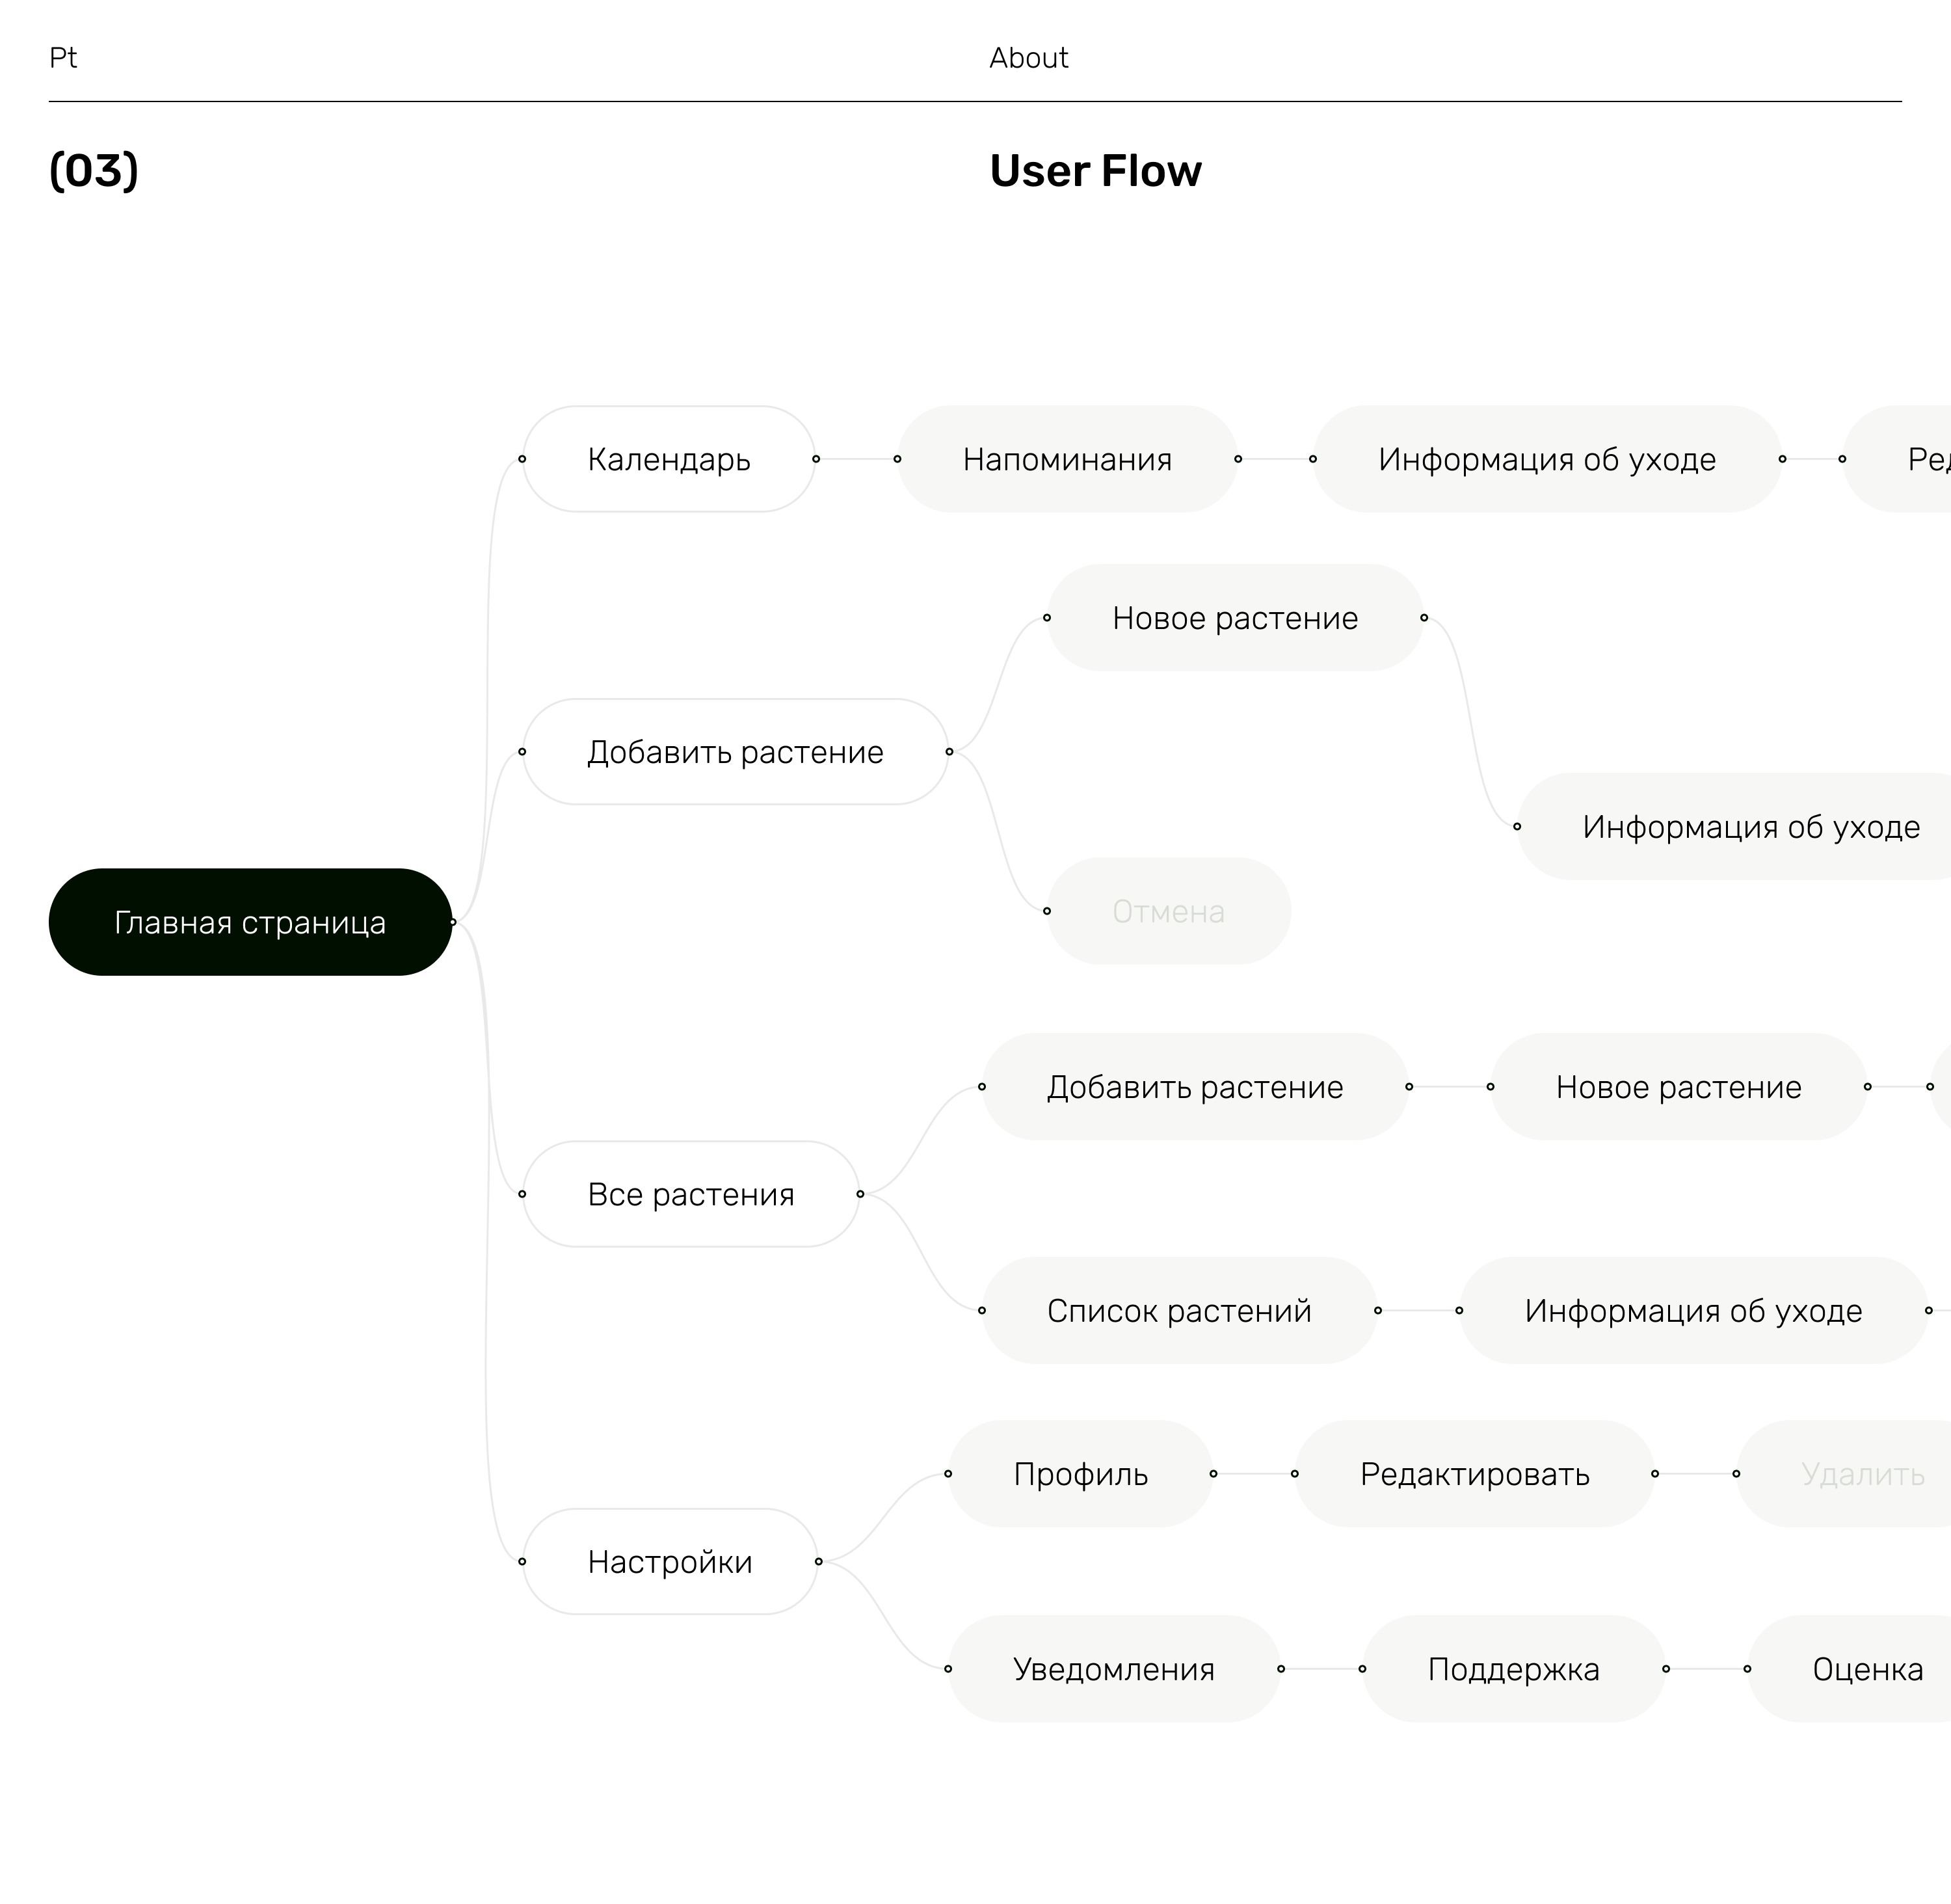Open the Настройки node
Image resolution: width=1951 pixels, height=1904 pixels.
(670, 1561)
